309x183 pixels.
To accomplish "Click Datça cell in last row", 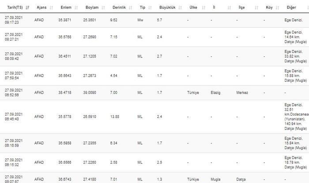I will (241, 179).
